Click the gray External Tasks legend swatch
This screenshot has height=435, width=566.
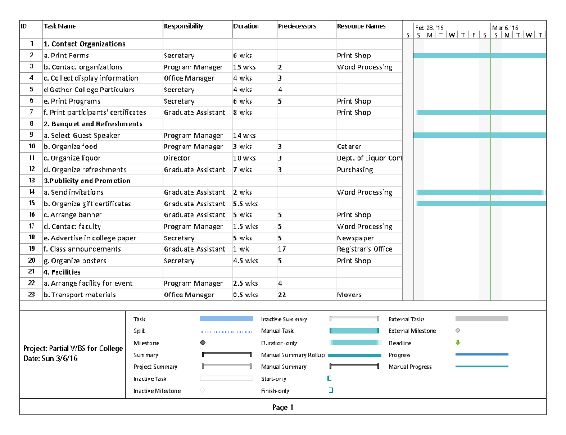coord(482,319)
